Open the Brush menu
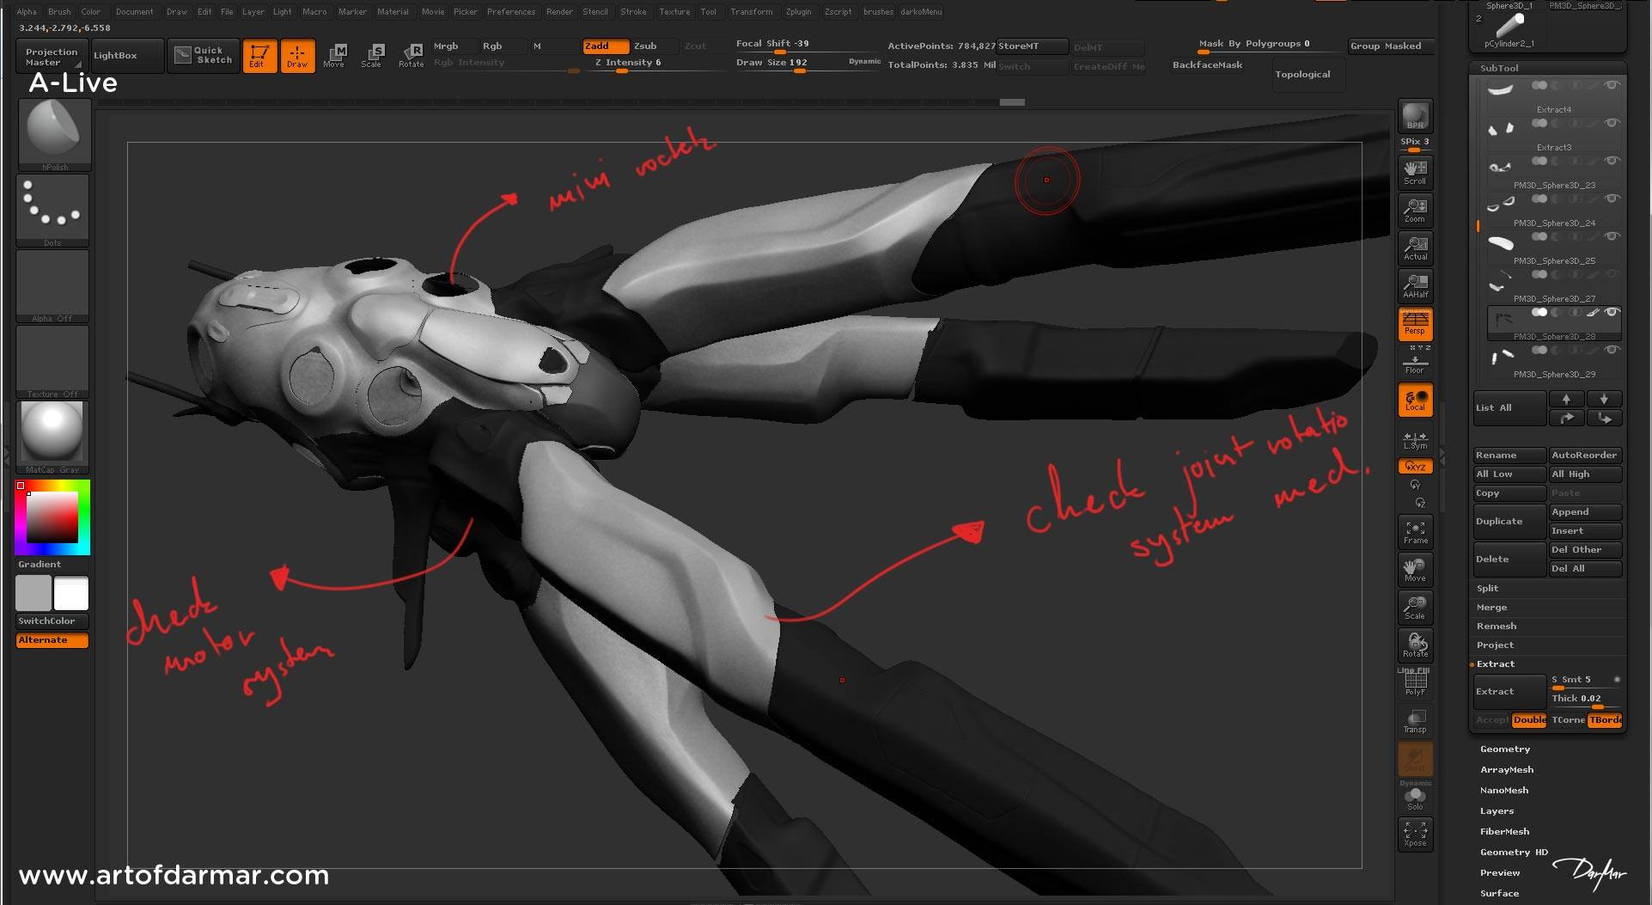The width and height of the screenshot is (1652, 905). click(59, 12)
